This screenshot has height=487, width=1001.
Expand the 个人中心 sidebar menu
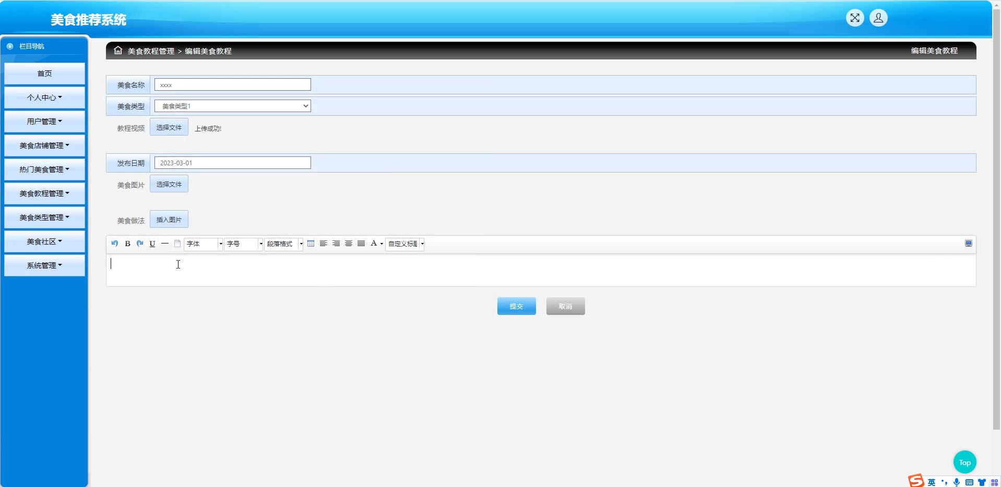click(x=44, y=98)
